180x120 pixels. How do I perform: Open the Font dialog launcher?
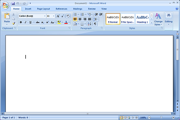[69, 28]
